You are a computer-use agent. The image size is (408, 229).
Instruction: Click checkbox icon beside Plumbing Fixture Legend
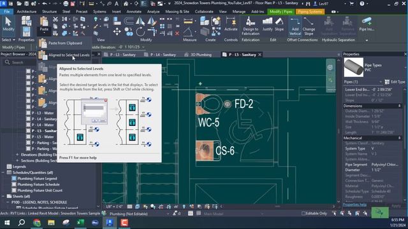[14, 178]
